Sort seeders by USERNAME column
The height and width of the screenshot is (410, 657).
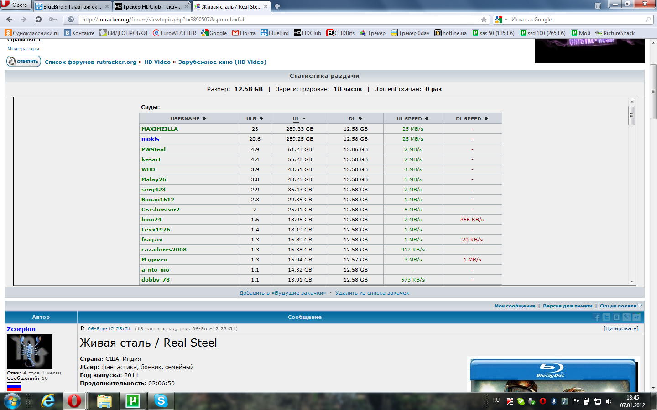pyautogui.click(x=188, y=118)
